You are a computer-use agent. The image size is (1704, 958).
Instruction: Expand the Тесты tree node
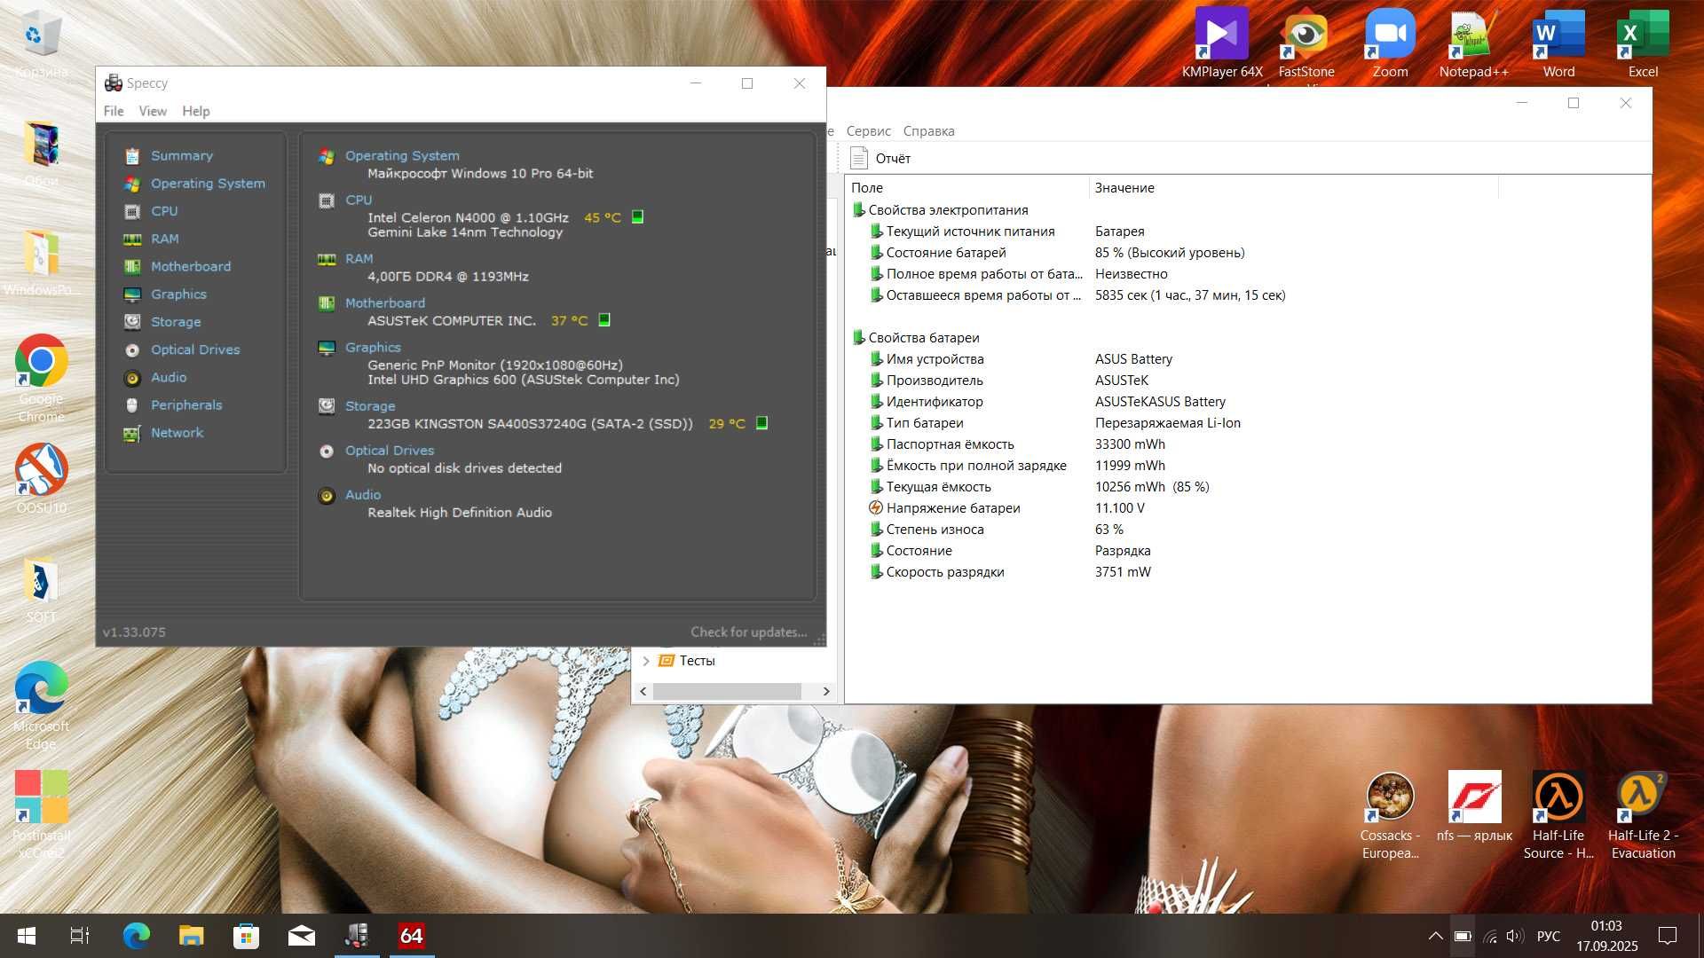tap(646, 661)
